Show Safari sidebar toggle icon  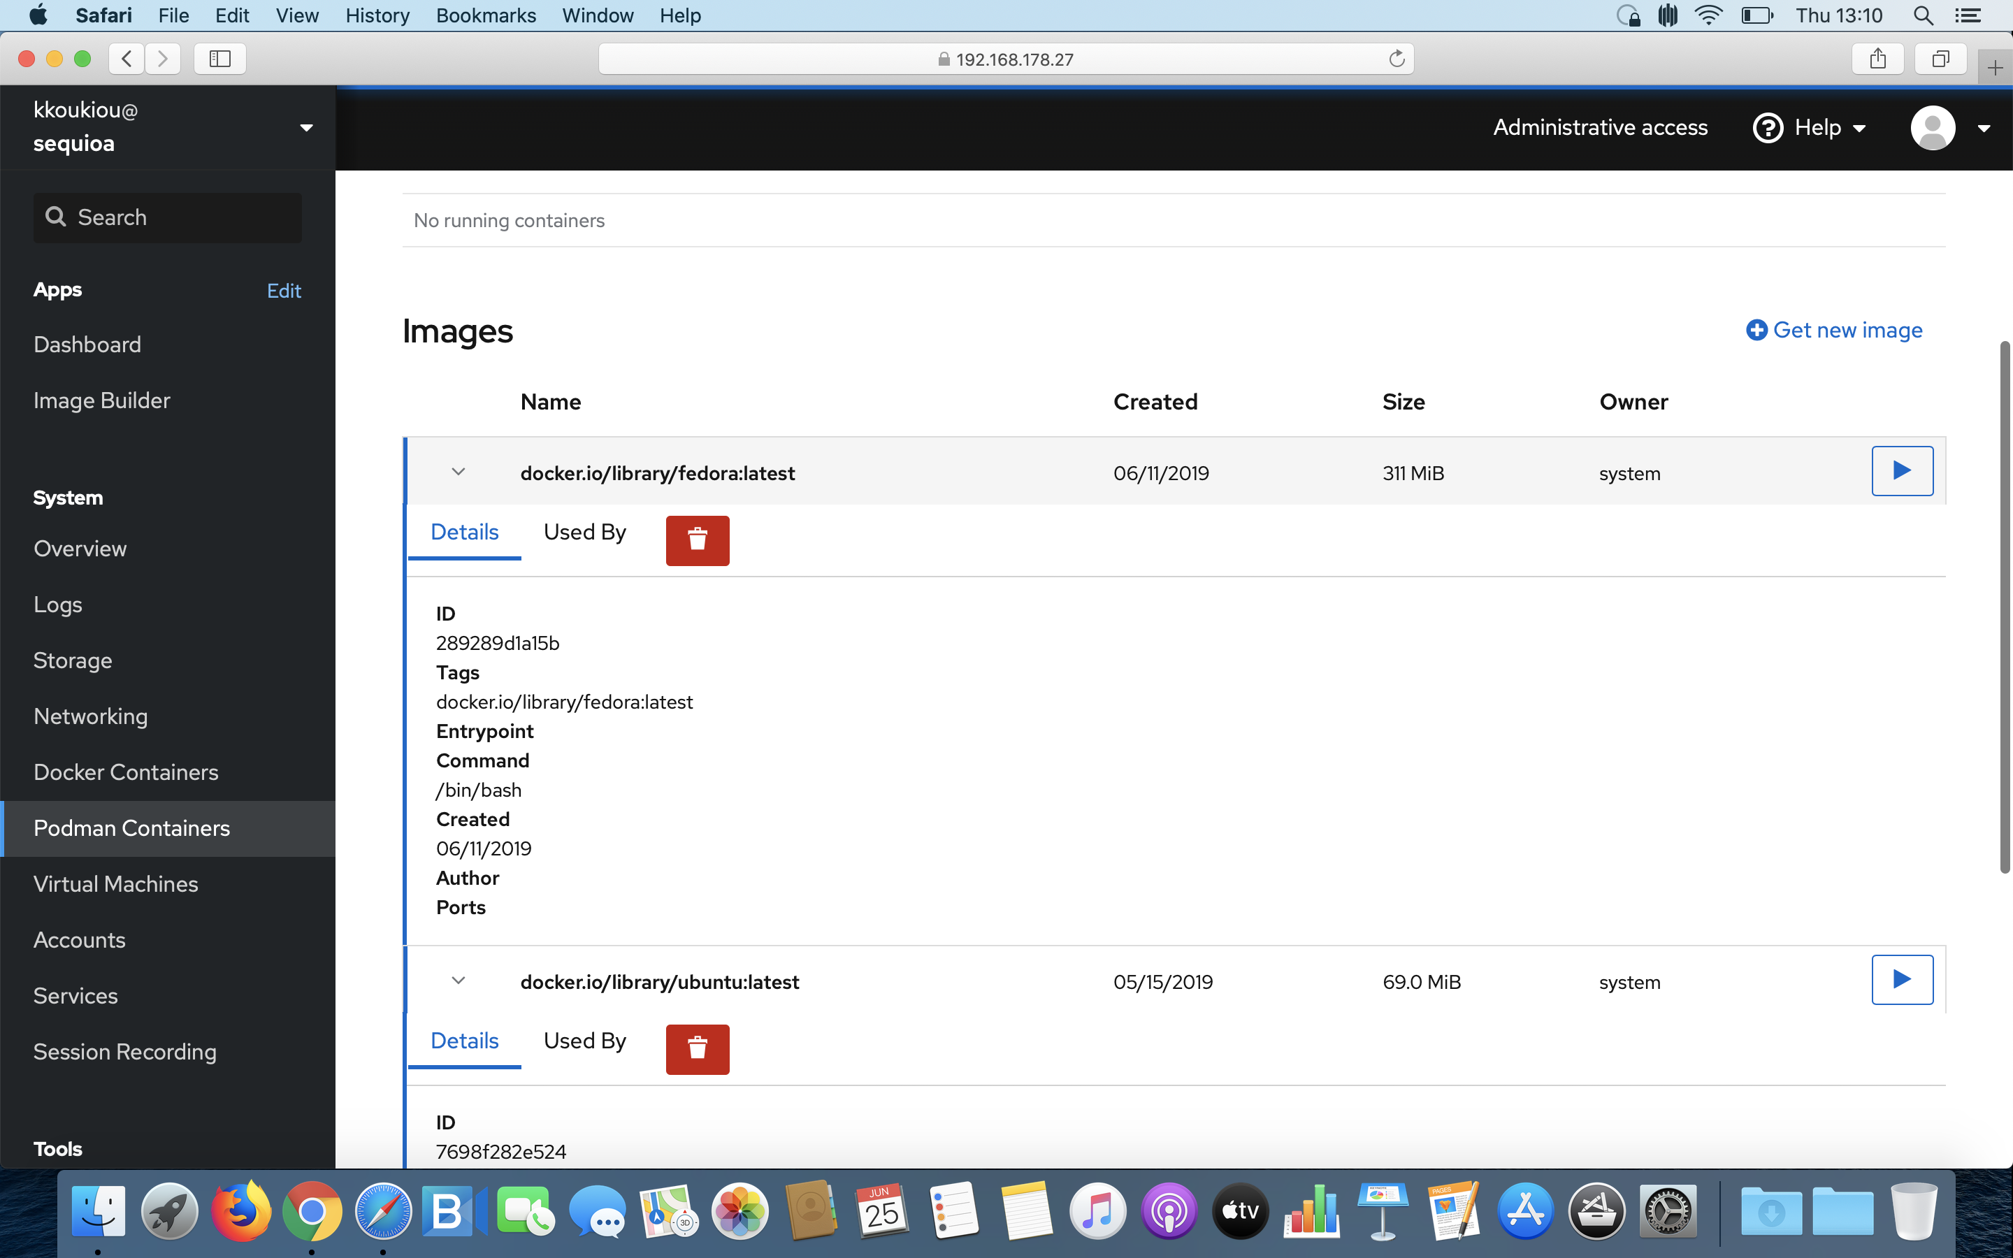(x=219, y=59)
